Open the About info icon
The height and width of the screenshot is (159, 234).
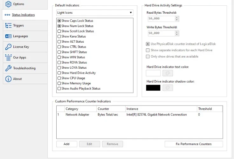point(8,79)
